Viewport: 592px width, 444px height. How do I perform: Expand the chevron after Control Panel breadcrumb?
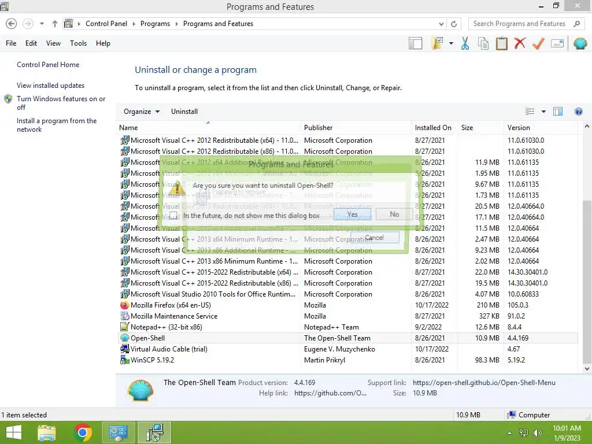click(134, 24)
